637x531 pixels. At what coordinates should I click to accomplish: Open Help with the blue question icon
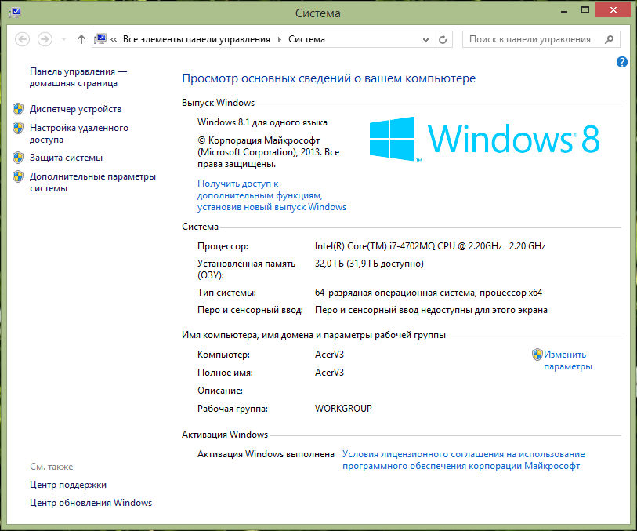[621, 62]
